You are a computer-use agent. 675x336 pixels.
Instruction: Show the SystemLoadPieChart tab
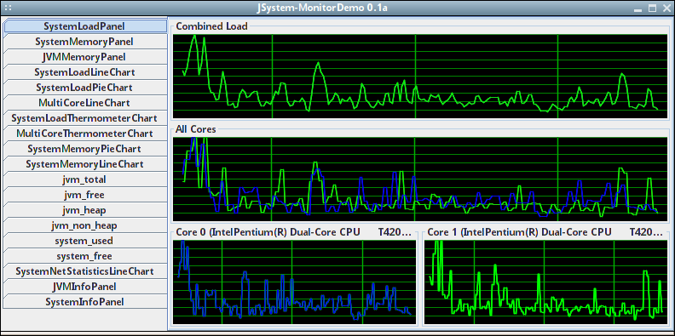pyautogui.click(x=85, y=88)
